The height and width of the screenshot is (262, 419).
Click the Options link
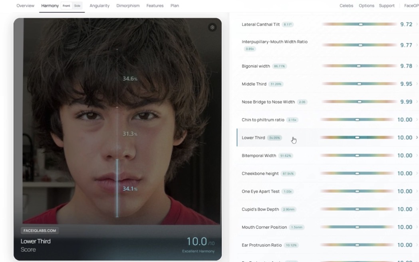(x=366, y=6)
